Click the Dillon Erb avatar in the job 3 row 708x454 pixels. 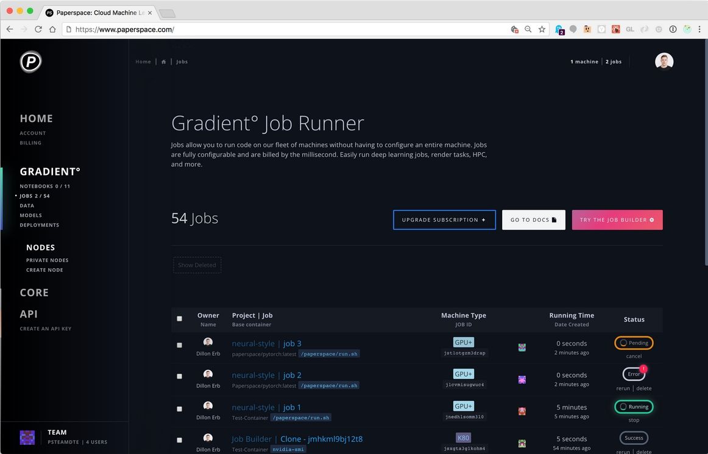pos(208,342)
